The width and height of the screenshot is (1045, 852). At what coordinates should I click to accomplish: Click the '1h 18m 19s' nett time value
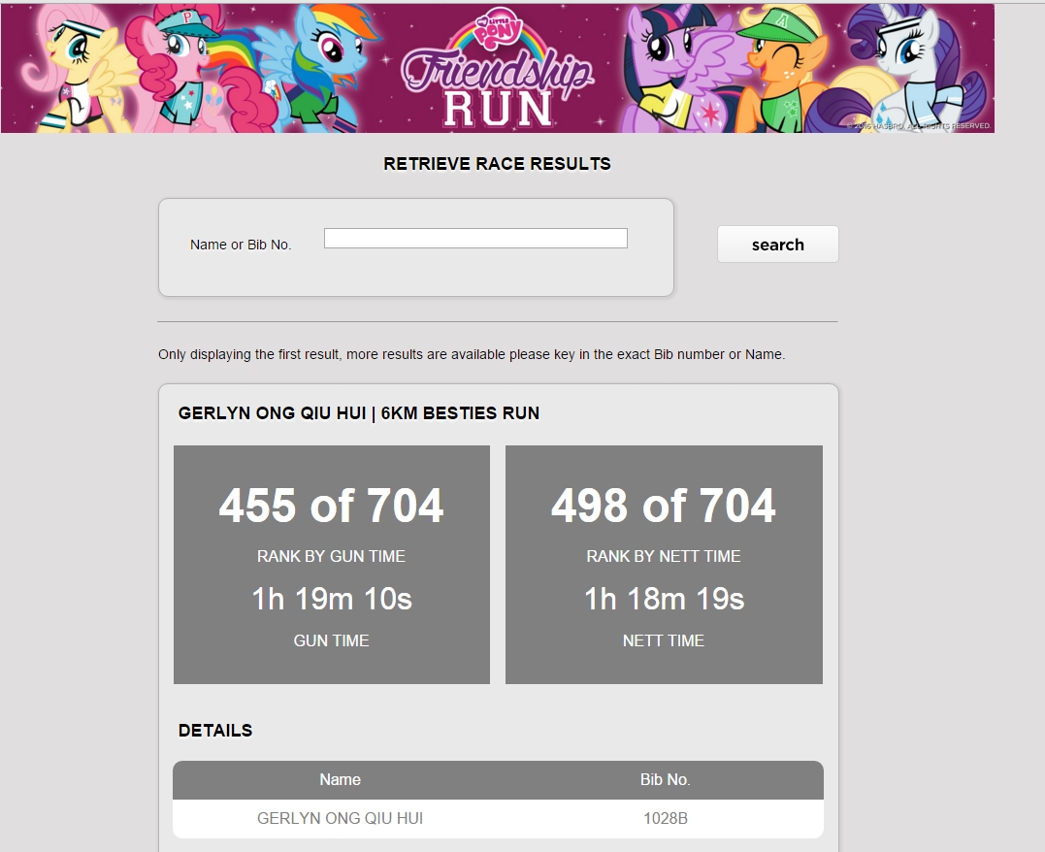(664, 599)
